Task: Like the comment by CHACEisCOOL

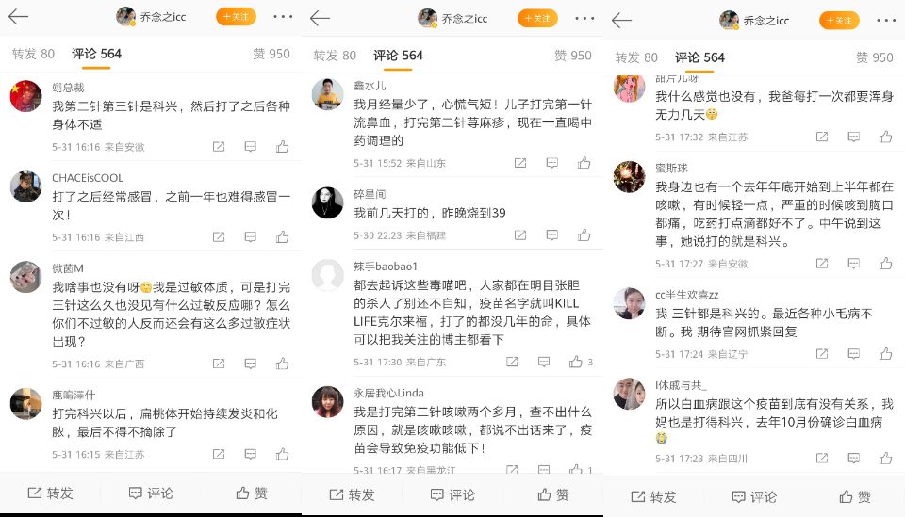Action: pyautogui.click(x=282, y=237)
